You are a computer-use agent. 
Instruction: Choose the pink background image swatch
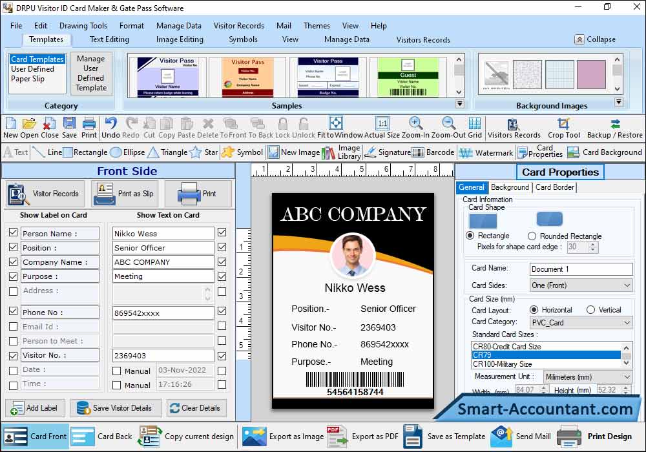point(591,74)
